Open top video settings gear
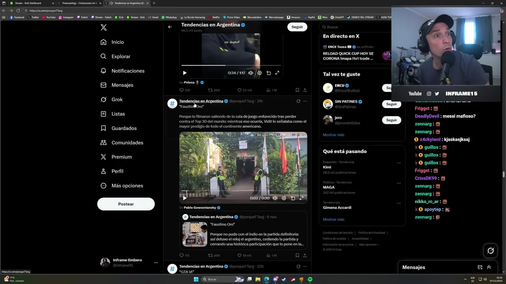Screen dimensions: 506x284 click(x=259, y=73)
